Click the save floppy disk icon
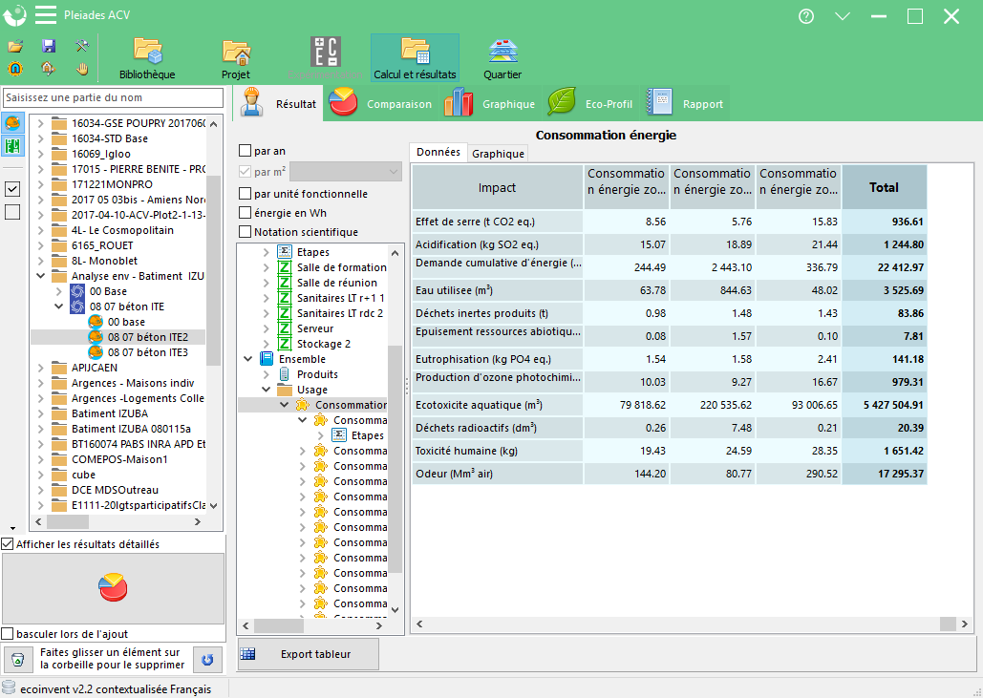This screenshot has height=698, width=983. tap(49, 46)
